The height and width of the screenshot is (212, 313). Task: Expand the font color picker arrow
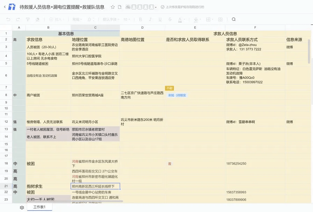pyautogui.click(x=184, y=19)
